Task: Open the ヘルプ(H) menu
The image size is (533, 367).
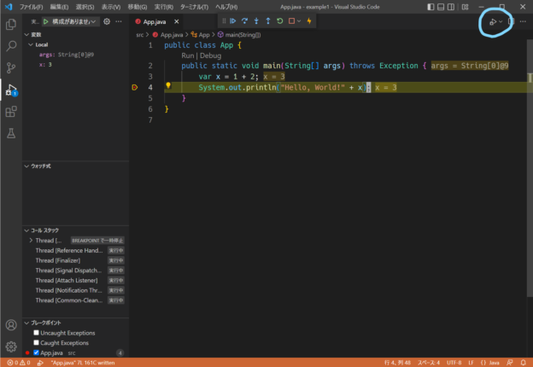Action: [x=226, y=7]
